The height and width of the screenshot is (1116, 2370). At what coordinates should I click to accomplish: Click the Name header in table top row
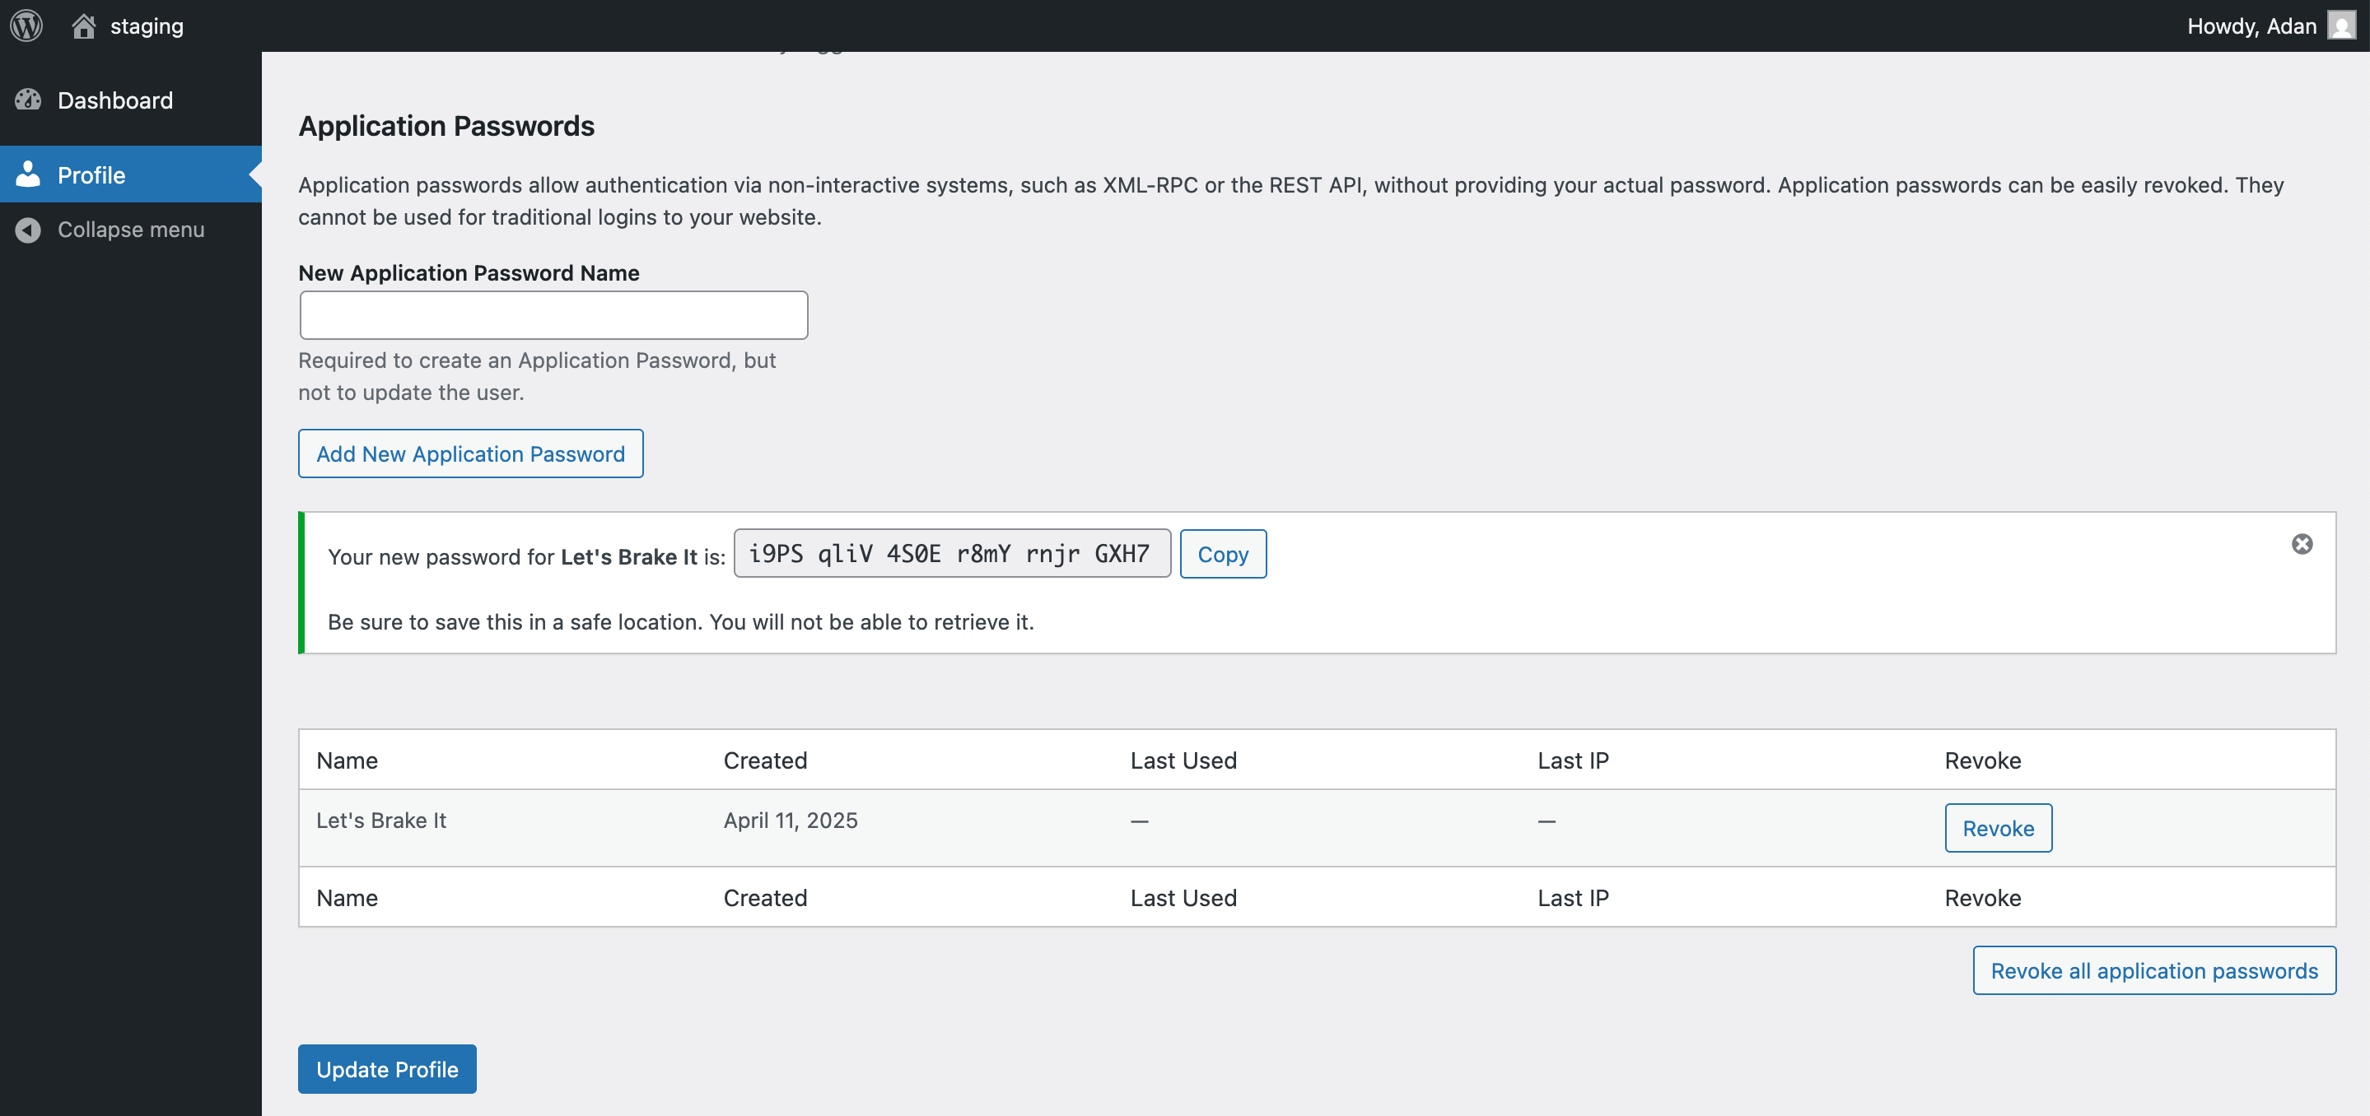(x=347, y=760)
